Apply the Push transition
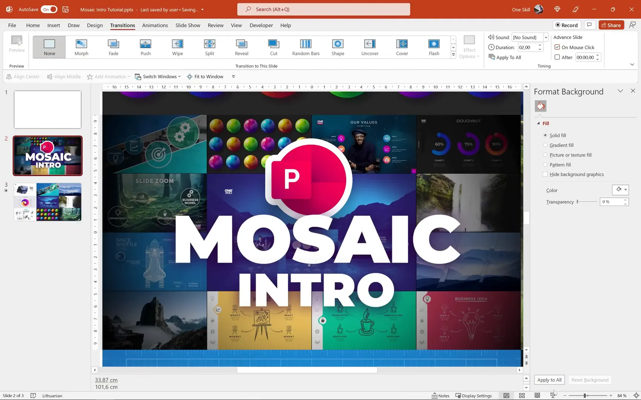 tap(145, 47)
